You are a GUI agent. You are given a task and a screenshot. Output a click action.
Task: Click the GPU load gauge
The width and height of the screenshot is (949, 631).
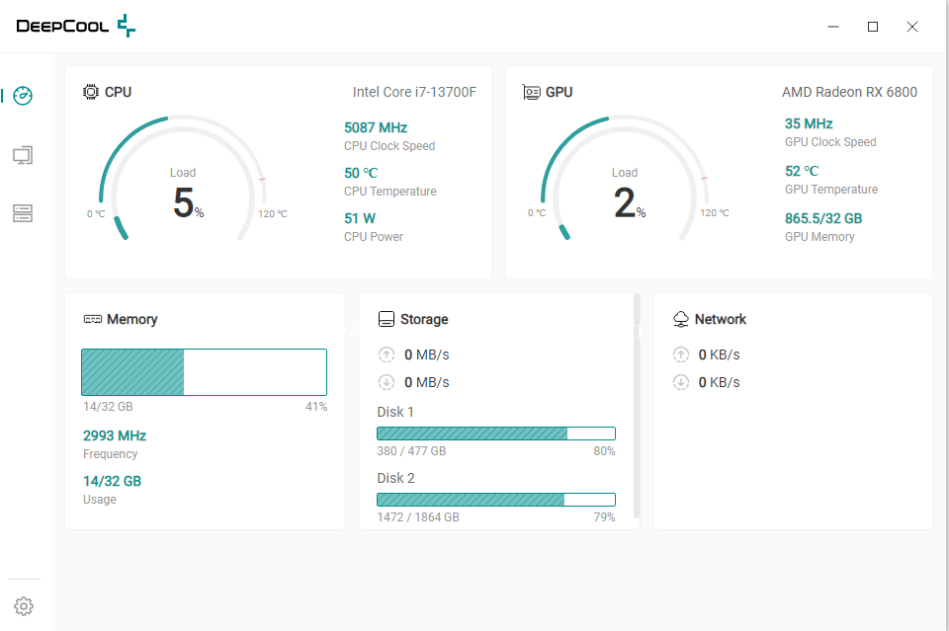(x=625, y=179)
